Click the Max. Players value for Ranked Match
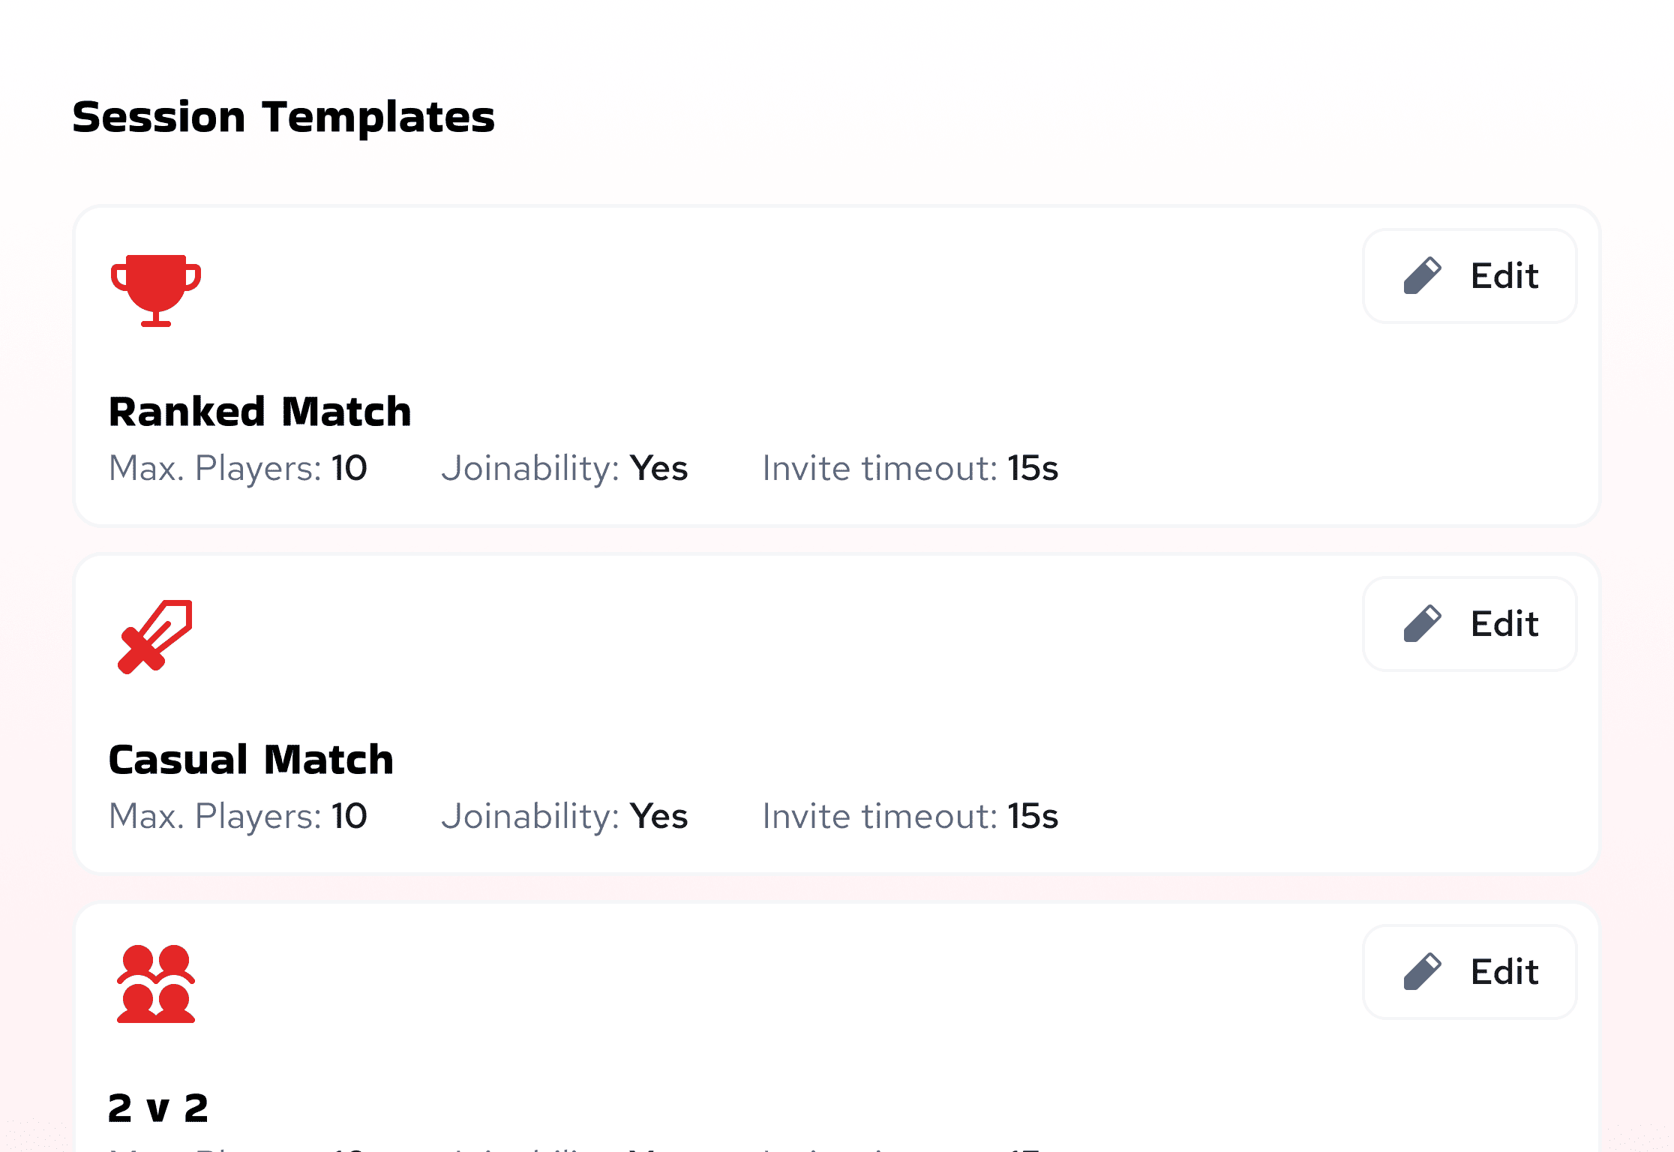 coord(349,469)
